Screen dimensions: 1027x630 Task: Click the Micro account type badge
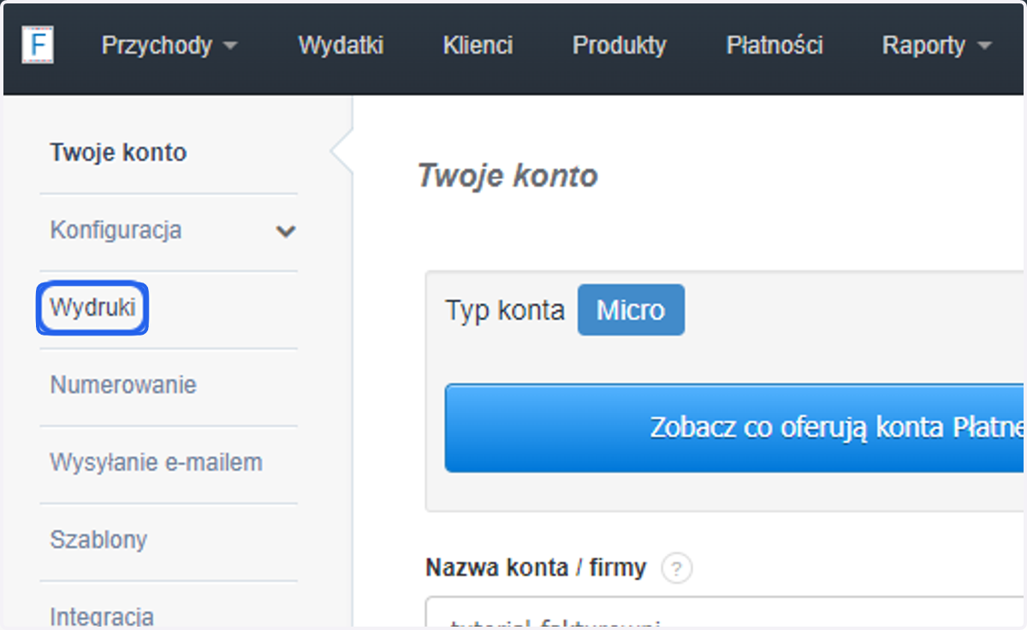point(631,310)
